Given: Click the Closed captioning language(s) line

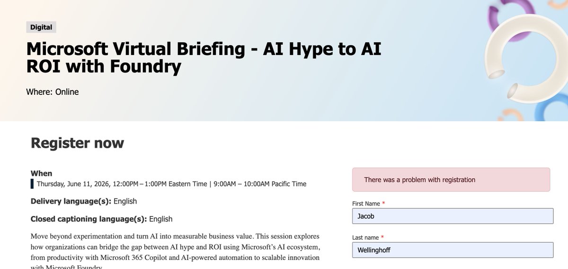Looking at the screenshot, I should click(x=102, y=219).
